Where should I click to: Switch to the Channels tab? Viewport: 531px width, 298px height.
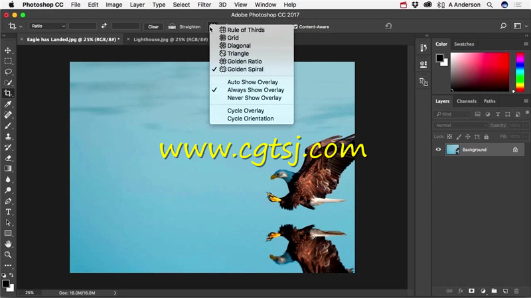[x=467, y=101]
